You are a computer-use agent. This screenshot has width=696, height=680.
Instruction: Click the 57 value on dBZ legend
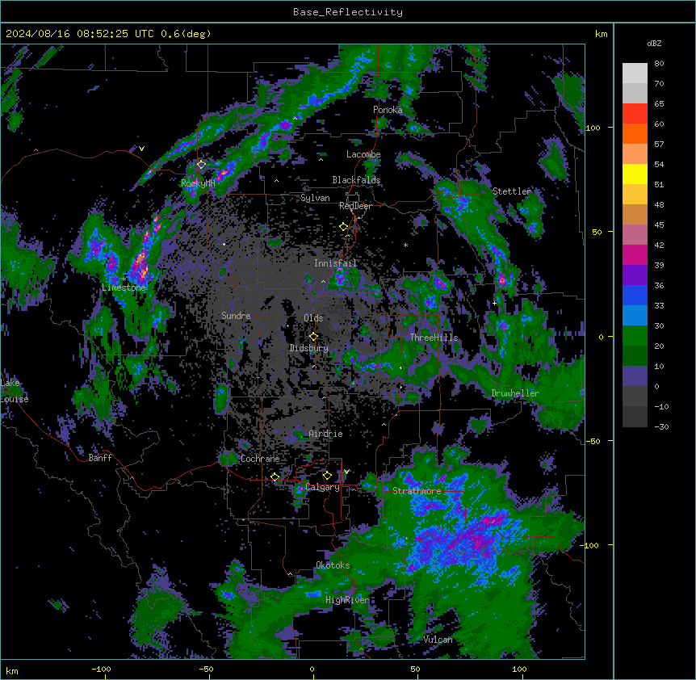[659, 145]
